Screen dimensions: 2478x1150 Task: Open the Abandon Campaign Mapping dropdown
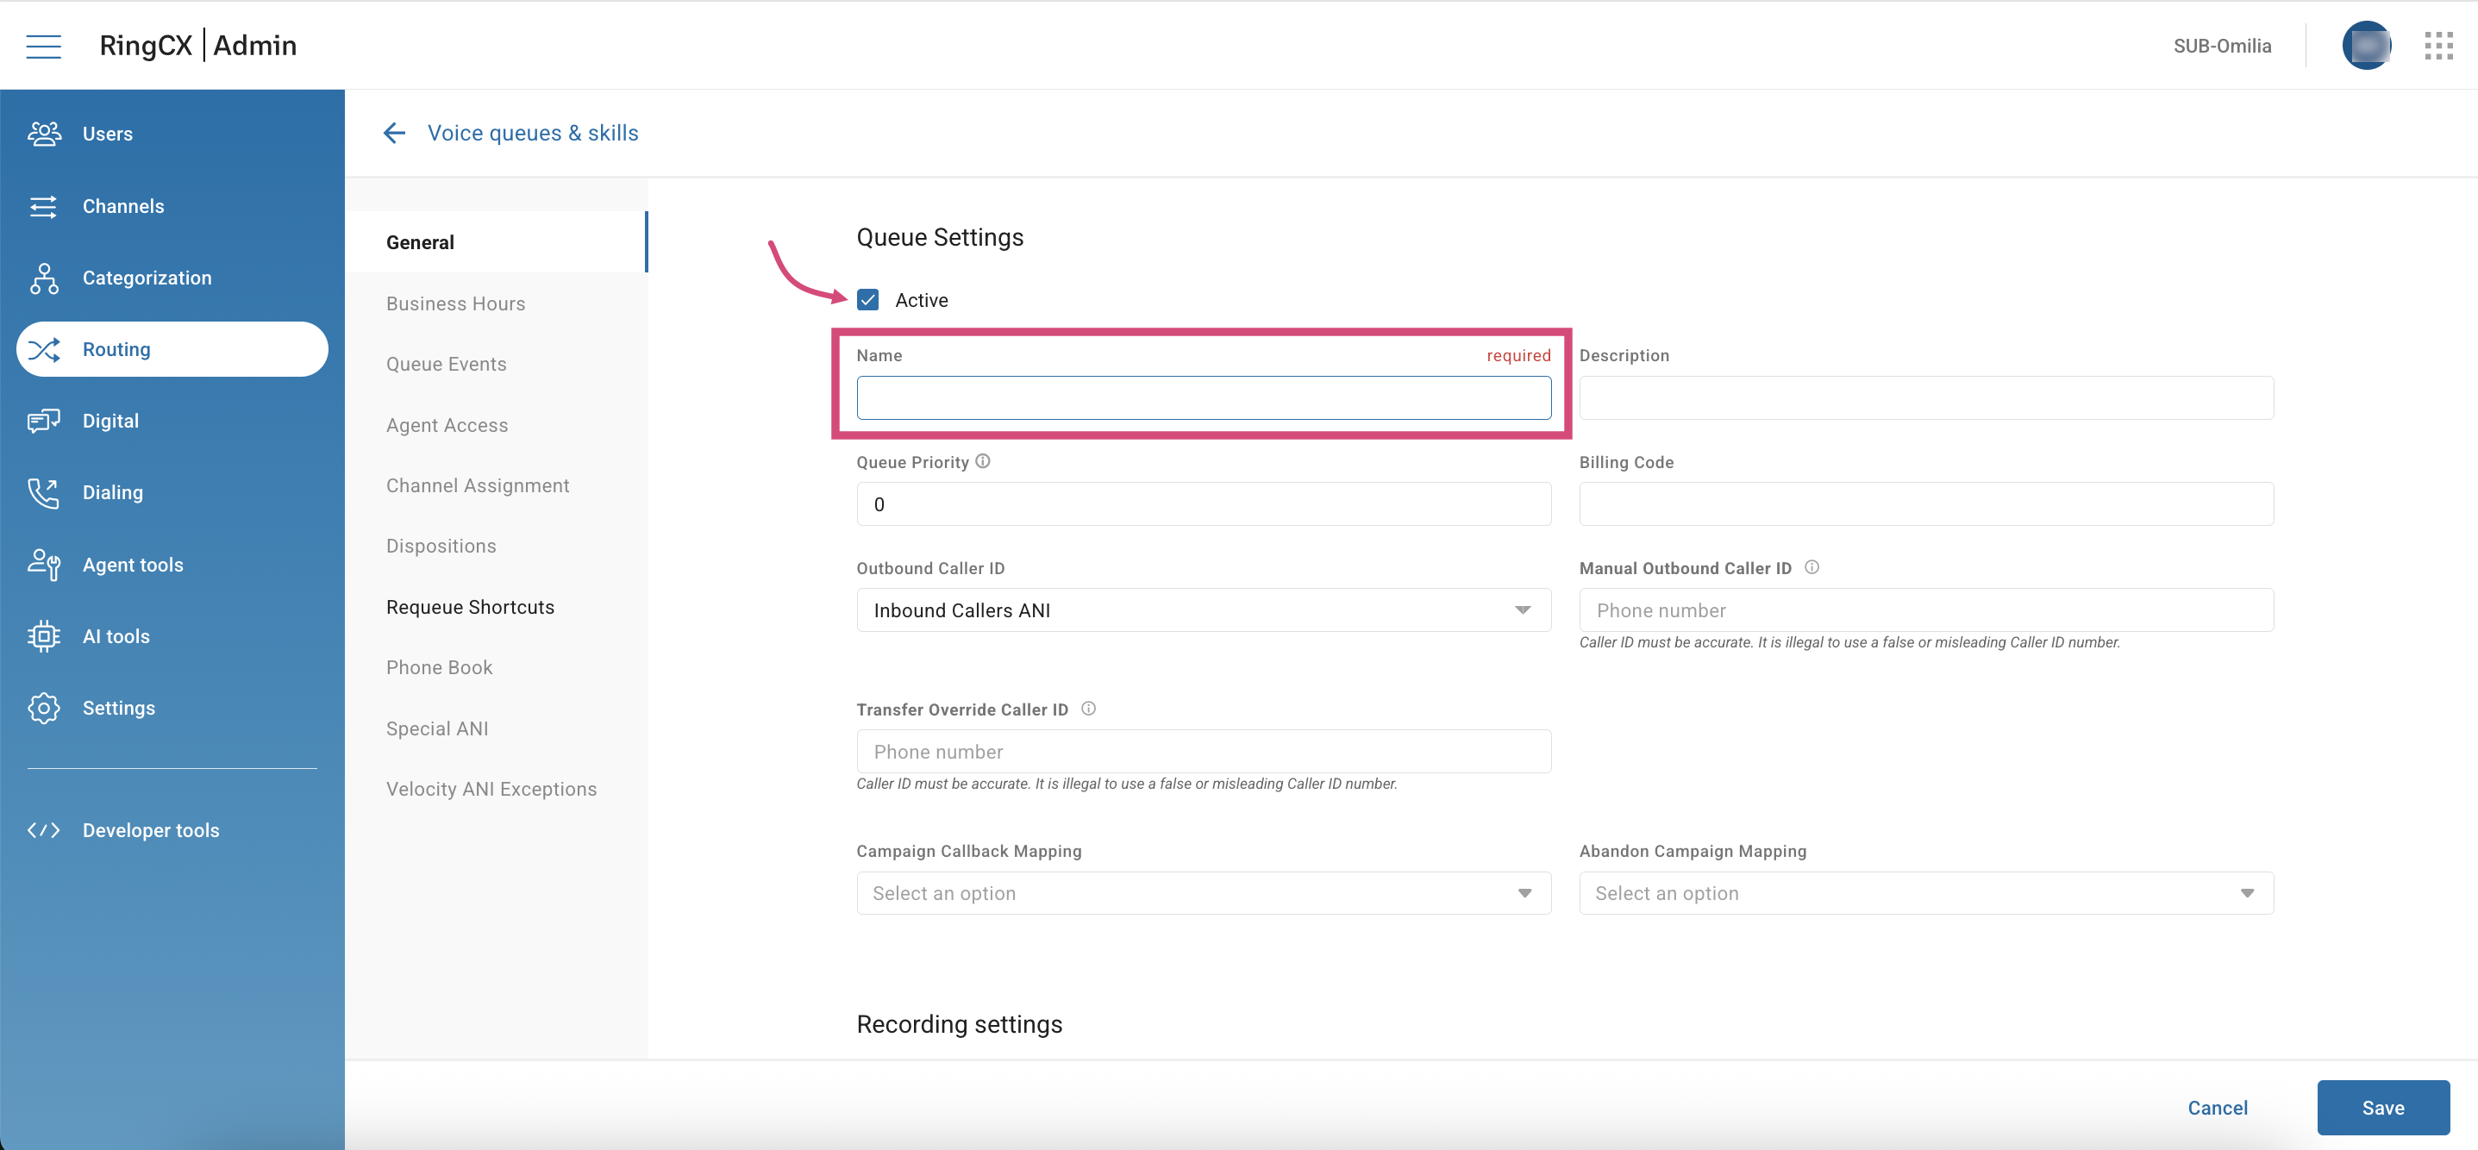click(1924, 893)
